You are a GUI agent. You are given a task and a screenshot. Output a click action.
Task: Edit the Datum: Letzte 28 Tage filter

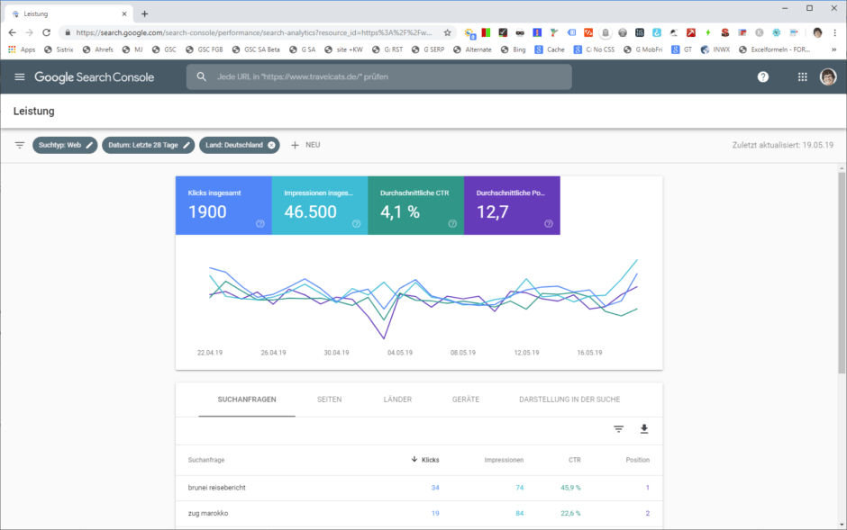tap(148, 145)
